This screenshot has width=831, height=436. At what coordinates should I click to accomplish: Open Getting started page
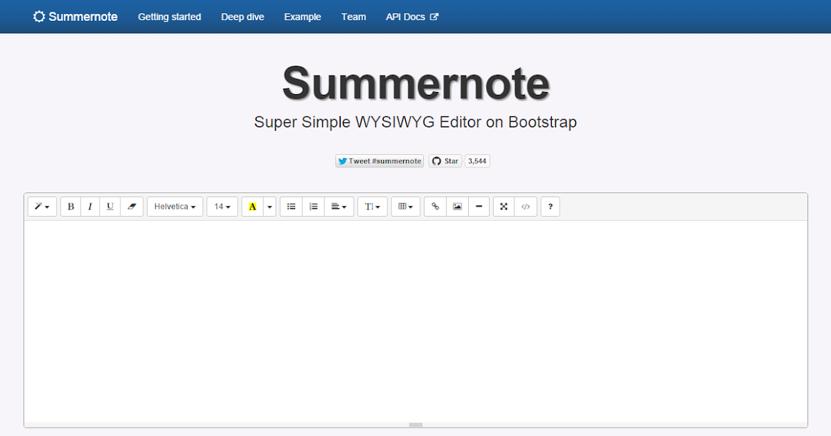pos(170,17)
